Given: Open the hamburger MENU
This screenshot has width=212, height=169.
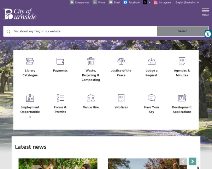Looking at the screenshot, I should (205, 12).
